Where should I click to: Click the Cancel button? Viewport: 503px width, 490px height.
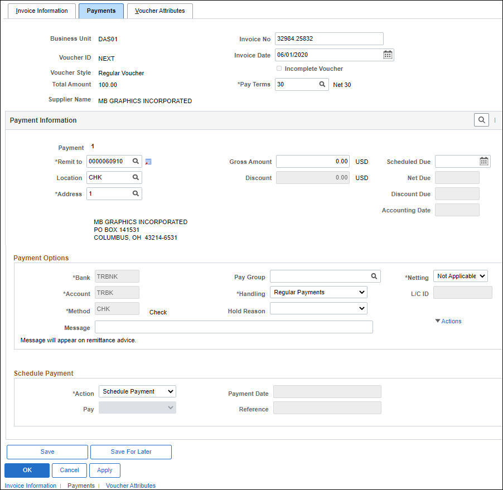point(69,470)
